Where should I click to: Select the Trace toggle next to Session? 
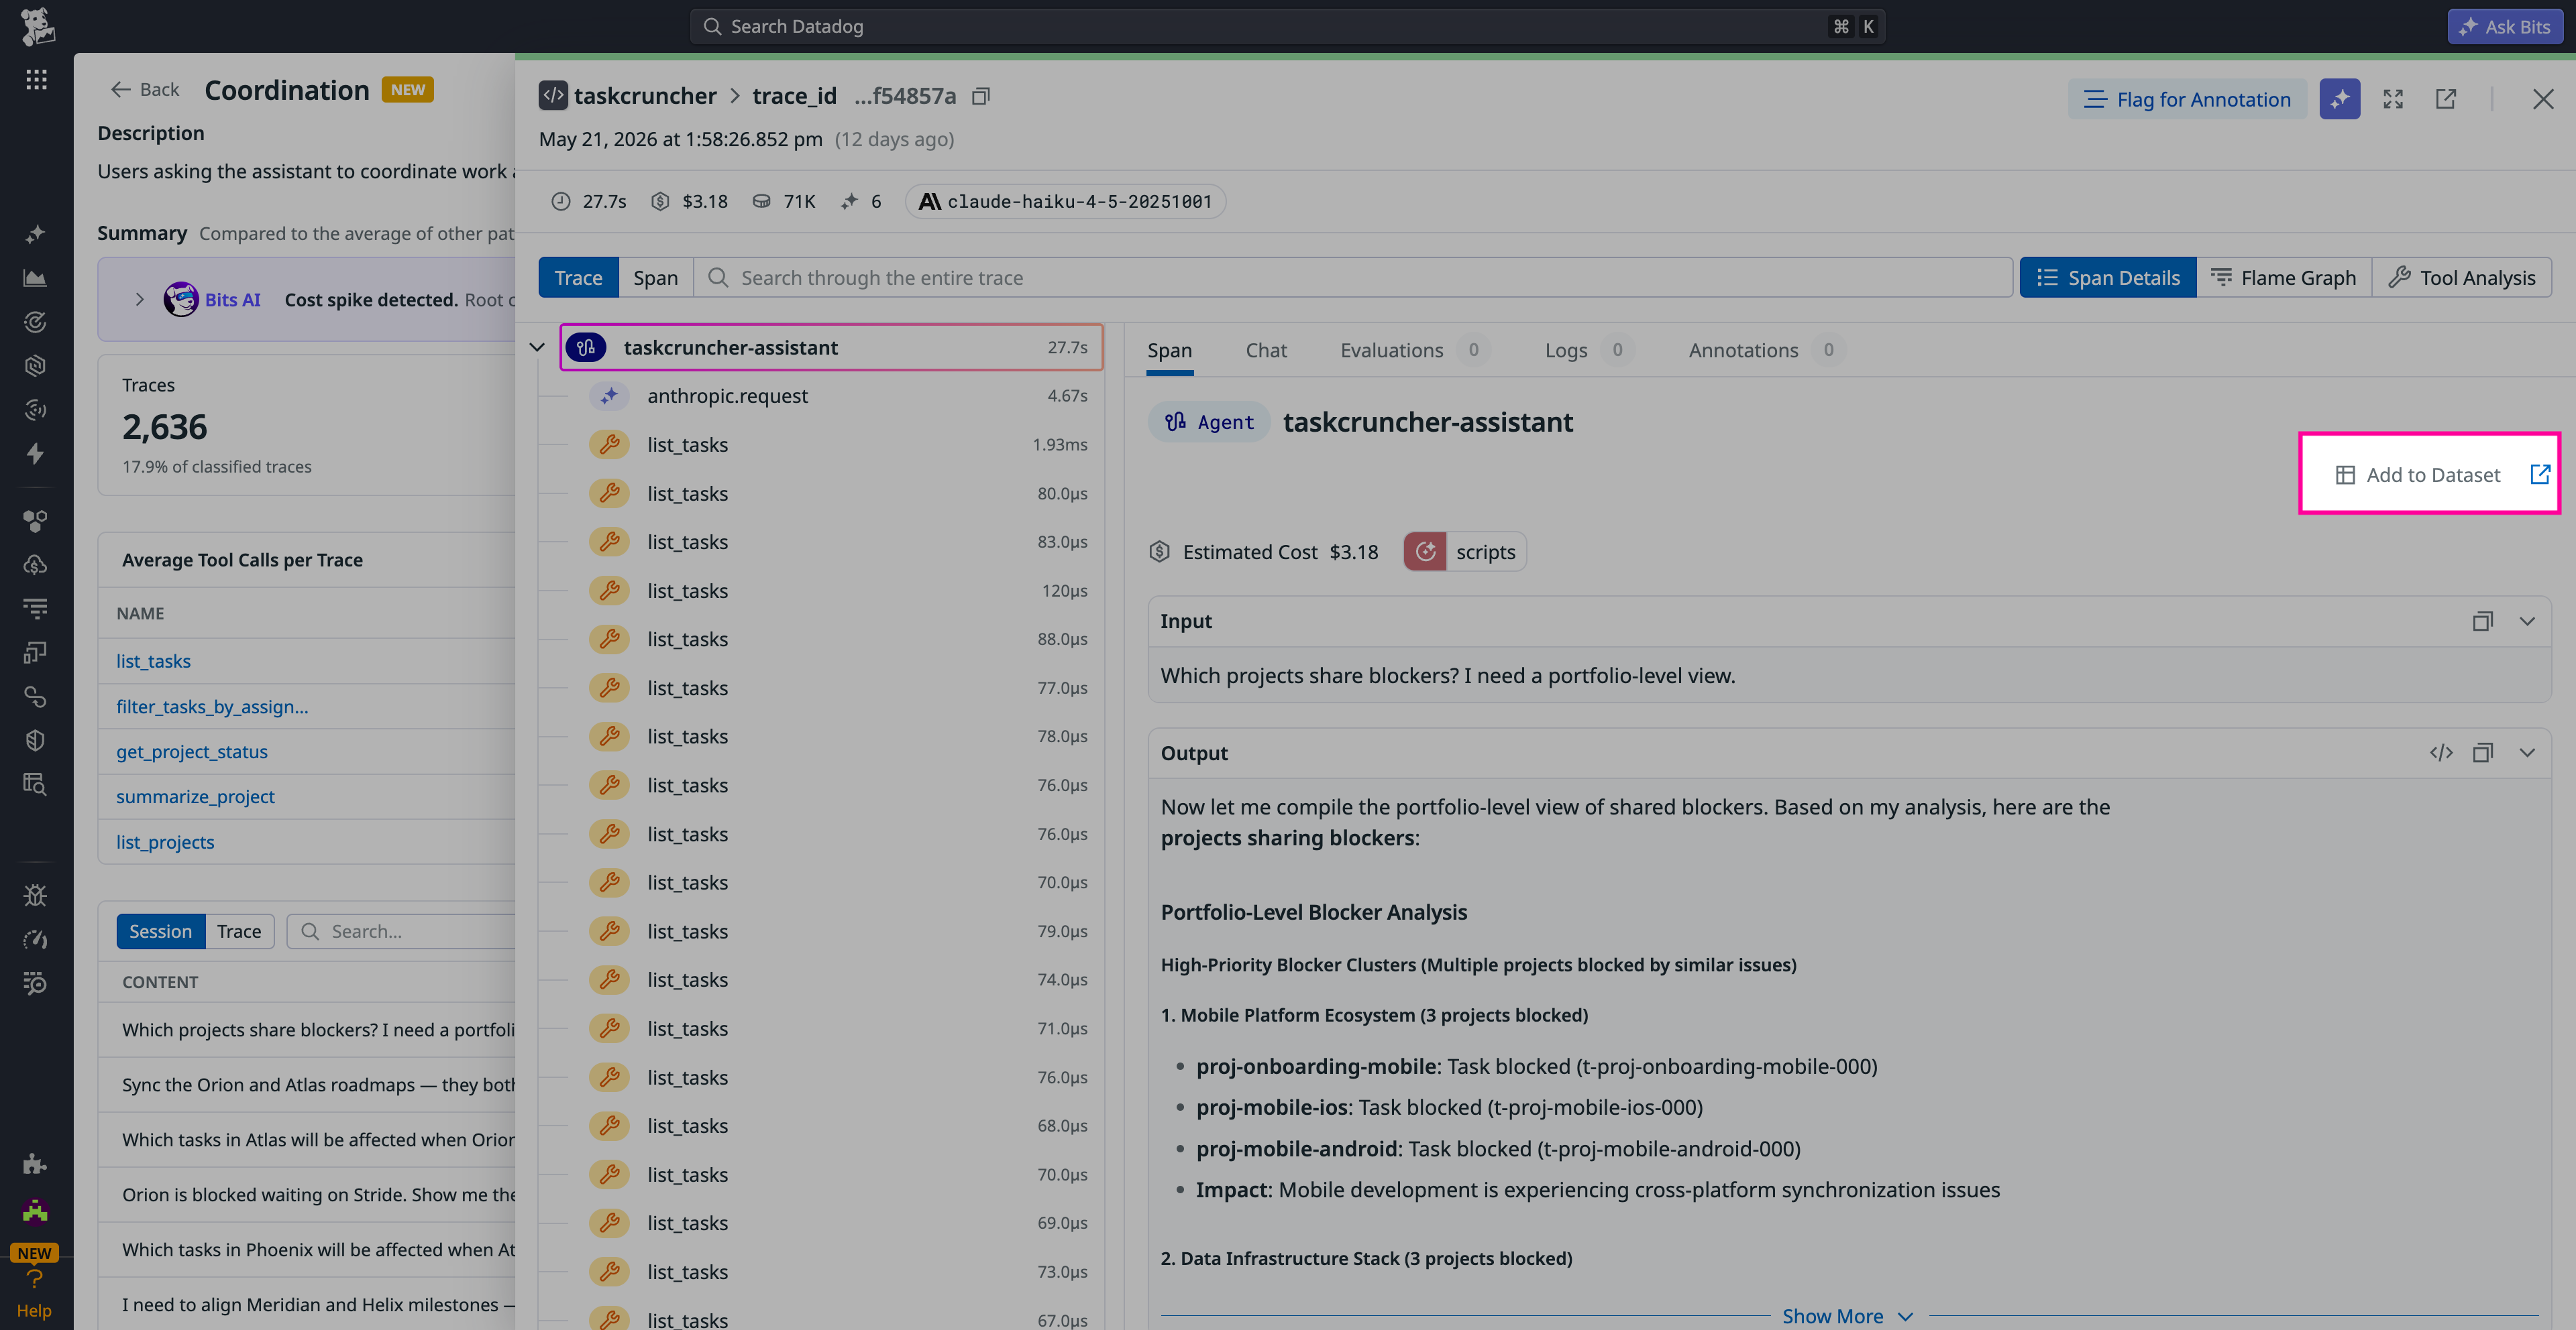pos(239,931)
